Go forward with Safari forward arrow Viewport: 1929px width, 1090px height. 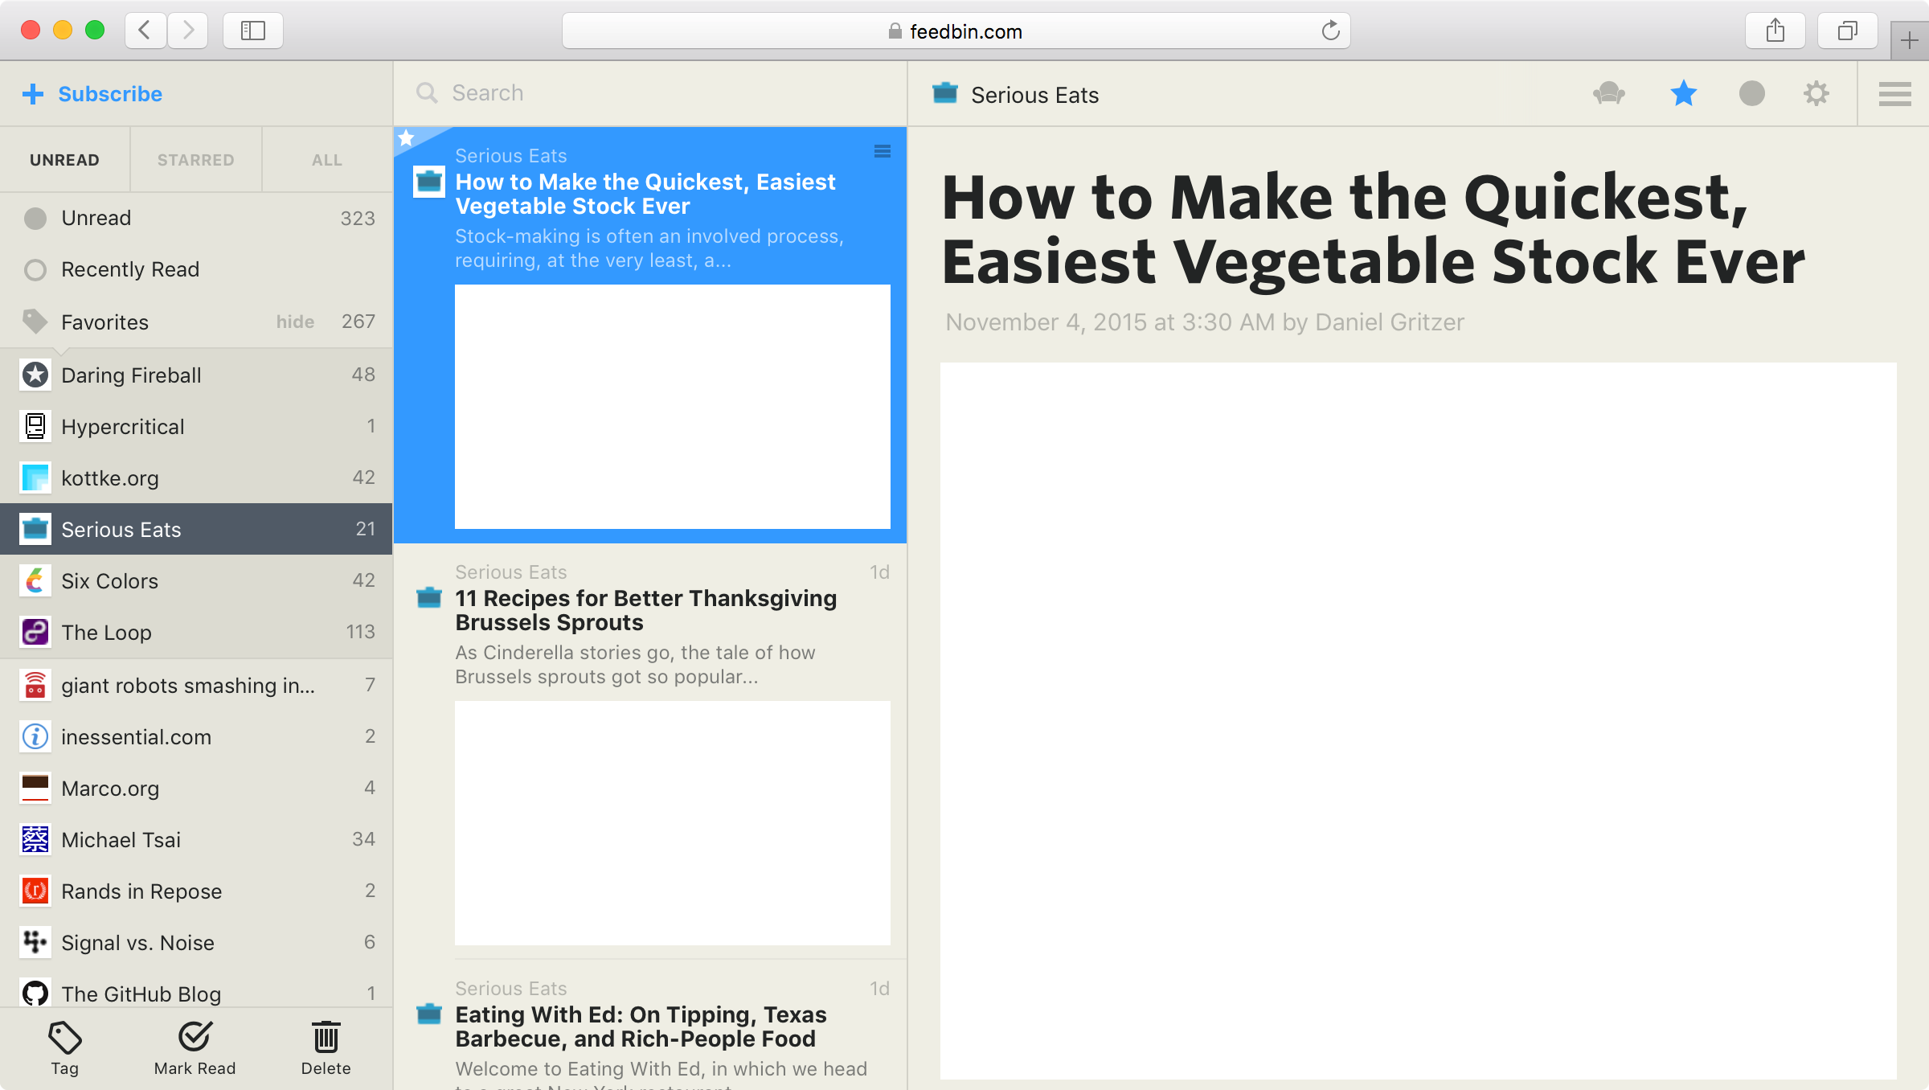click(x=188, y=31)
